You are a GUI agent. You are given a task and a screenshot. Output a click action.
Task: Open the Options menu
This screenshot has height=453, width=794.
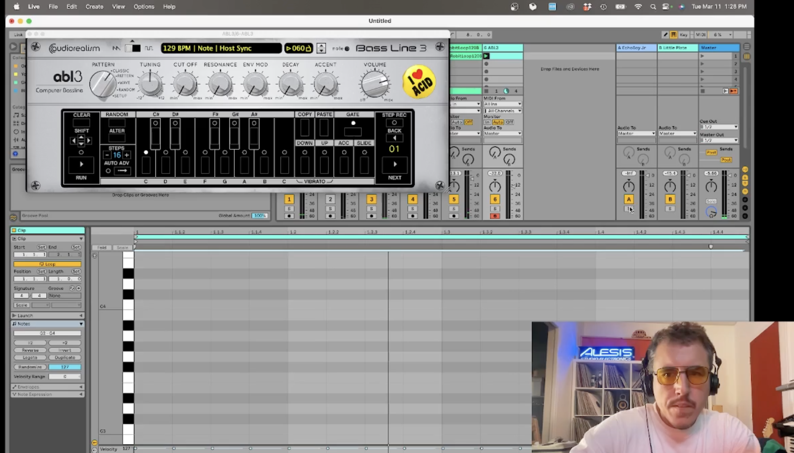[x=144, y=7]
